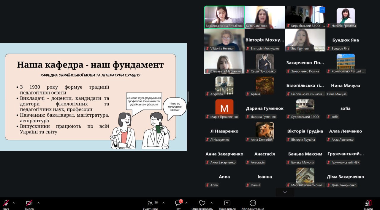Viewport: 380px width, 210px height.
Task: Open the Участники participants panel
Action: 150,203
